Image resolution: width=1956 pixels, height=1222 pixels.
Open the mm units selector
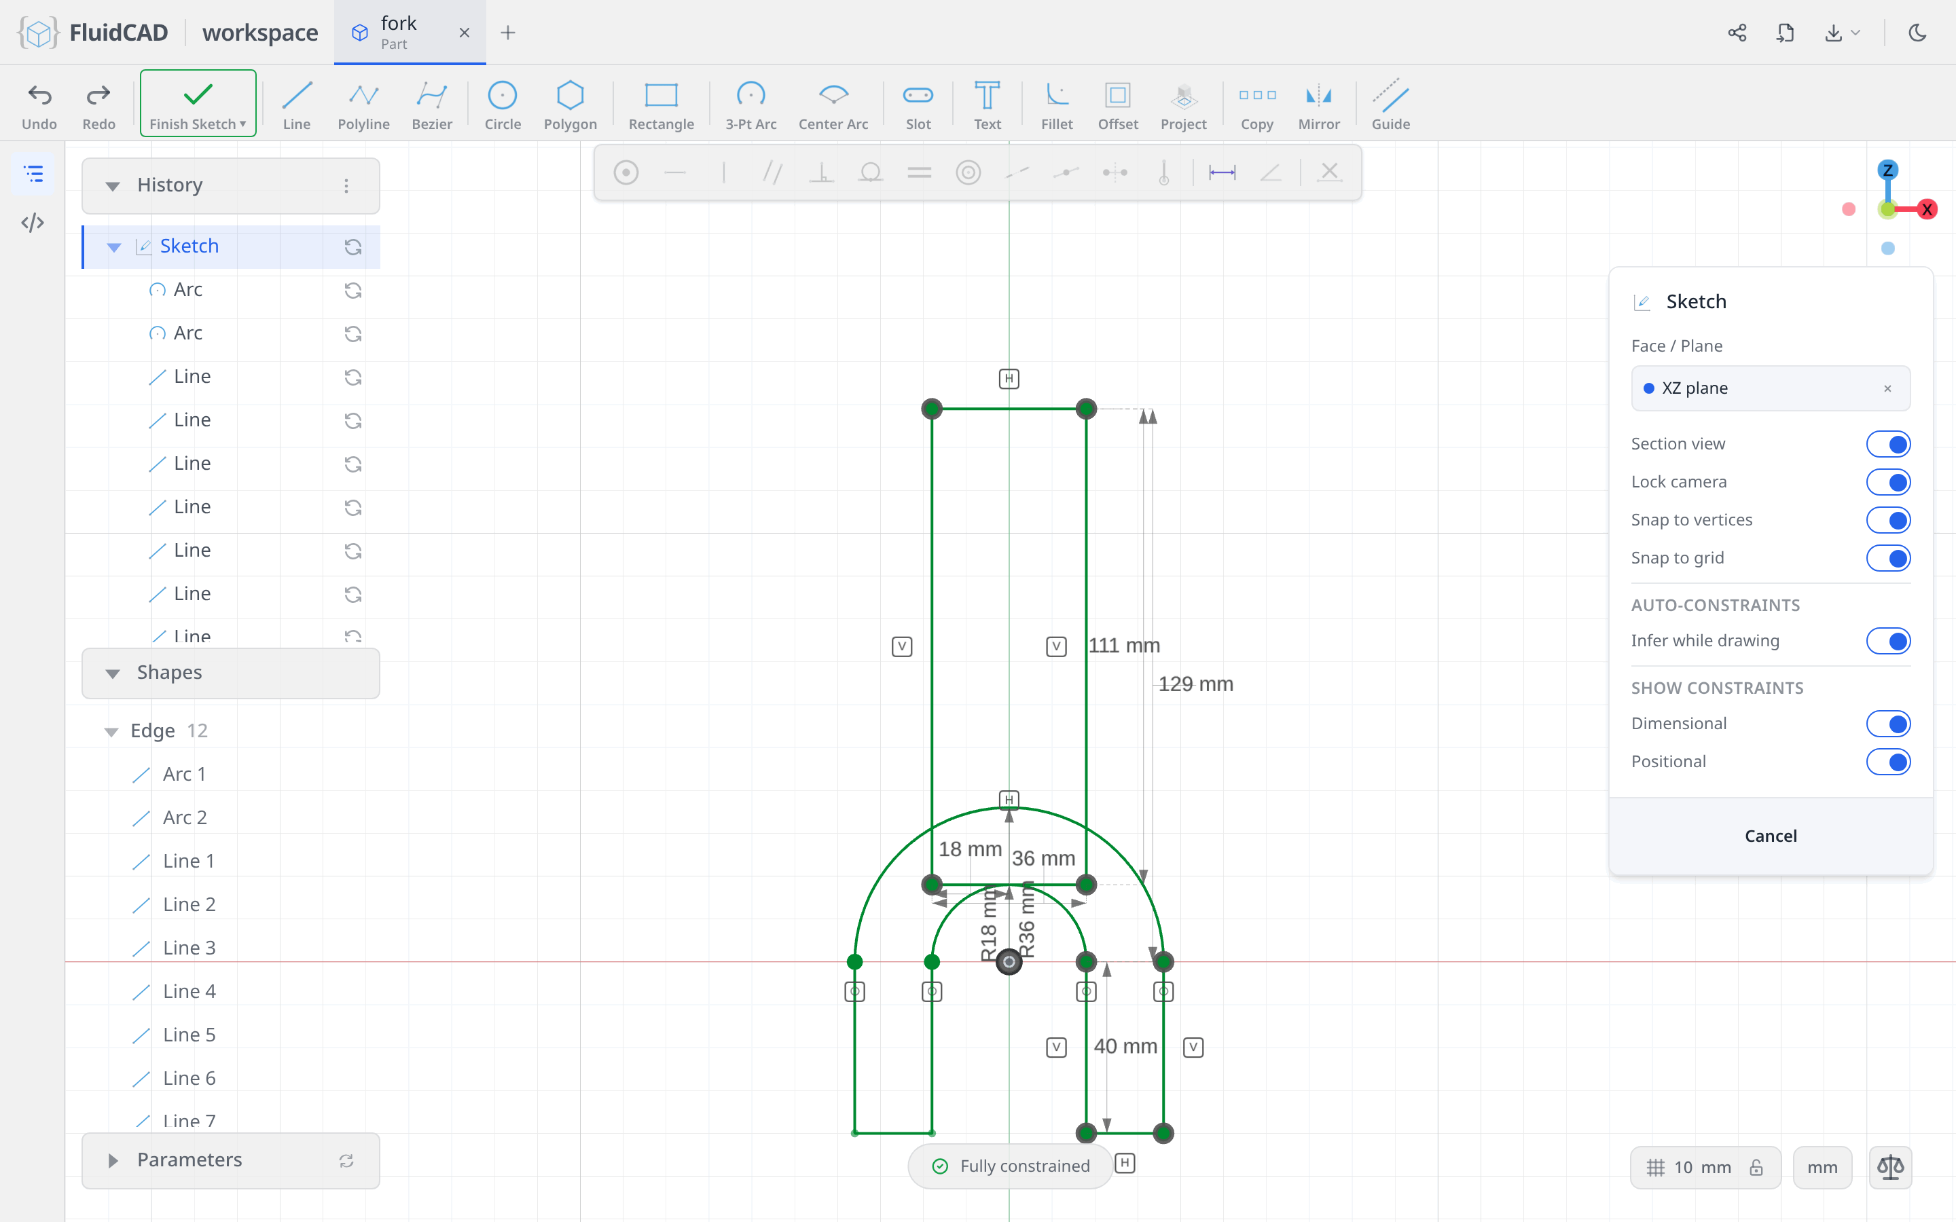click(1822, 1167)
